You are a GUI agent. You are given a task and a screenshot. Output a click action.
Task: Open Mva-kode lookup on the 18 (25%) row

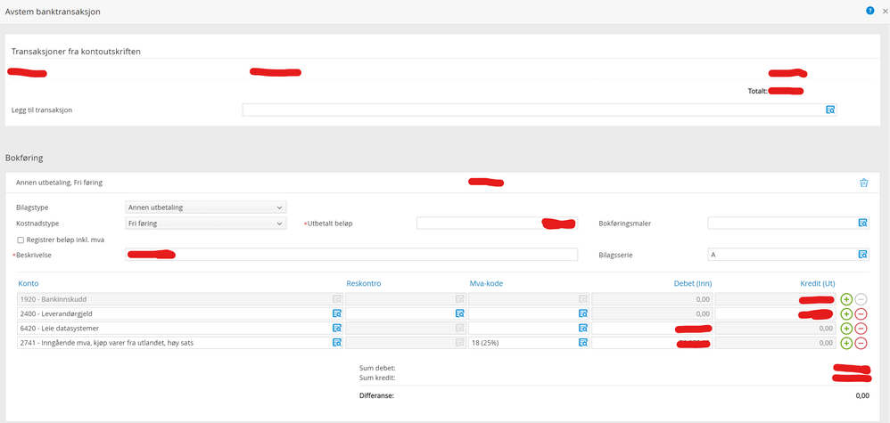click(583, 343)
